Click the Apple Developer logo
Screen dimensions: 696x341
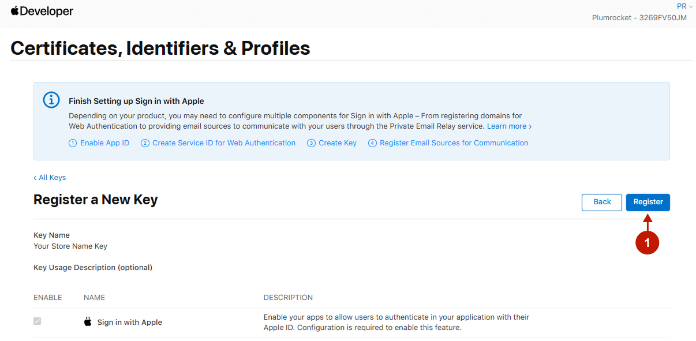(42, 12)
